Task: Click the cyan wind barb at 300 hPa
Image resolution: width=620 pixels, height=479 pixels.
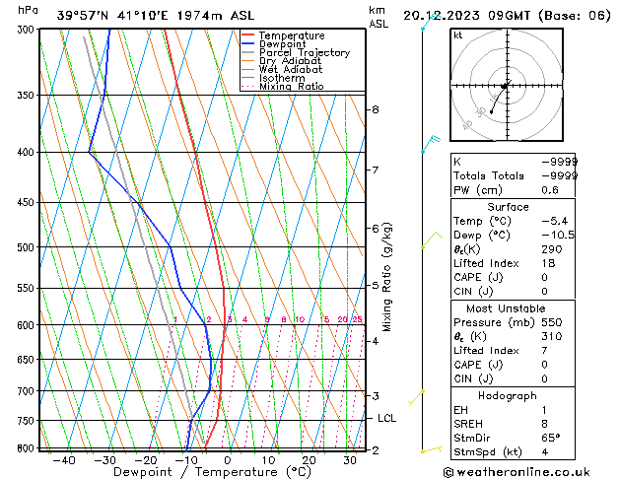Action: pyautogui.click(x=427, y=22)
